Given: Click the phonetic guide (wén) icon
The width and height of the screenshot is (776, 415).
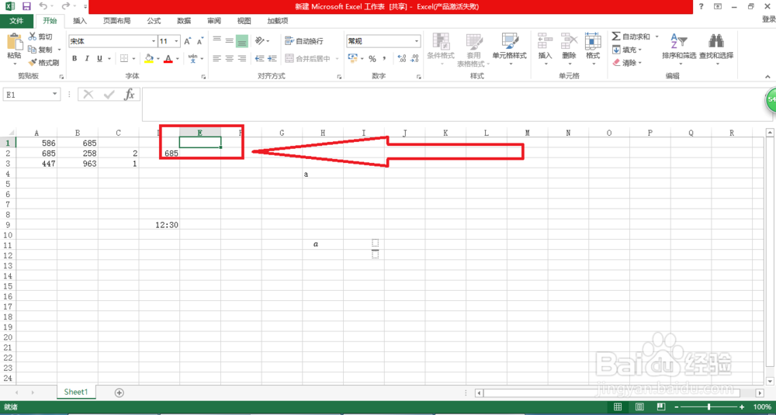Looking at the screenshot, I should 193,58.
